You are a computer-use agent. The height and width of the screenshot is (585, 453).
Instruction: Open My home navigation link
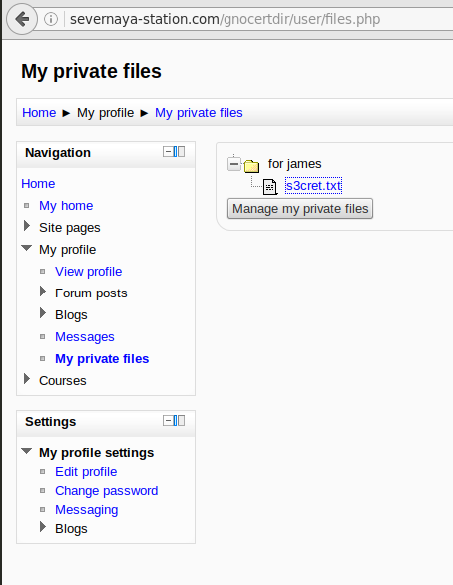coord(66,206)
